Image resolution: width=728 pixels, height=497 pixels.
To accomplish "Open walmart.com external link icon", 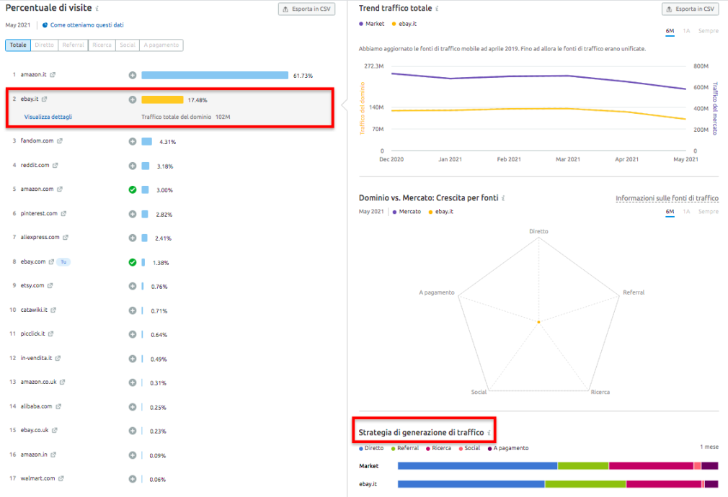I will [x=61, y=478].
